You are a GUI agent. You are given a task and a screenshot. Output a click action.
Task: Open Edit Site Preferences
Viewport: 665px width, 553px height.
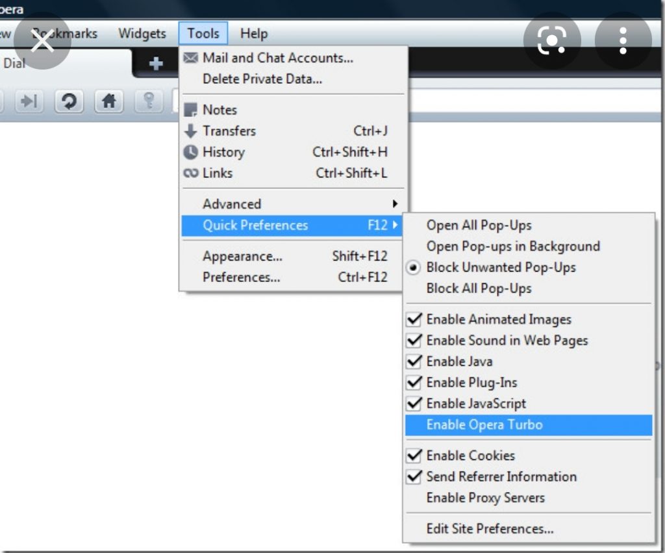click(529, 528)
